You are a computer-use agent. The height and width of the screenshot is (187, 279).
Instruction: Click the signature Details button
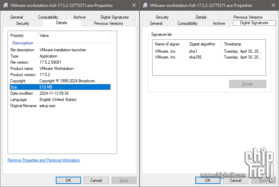(248, 84)
